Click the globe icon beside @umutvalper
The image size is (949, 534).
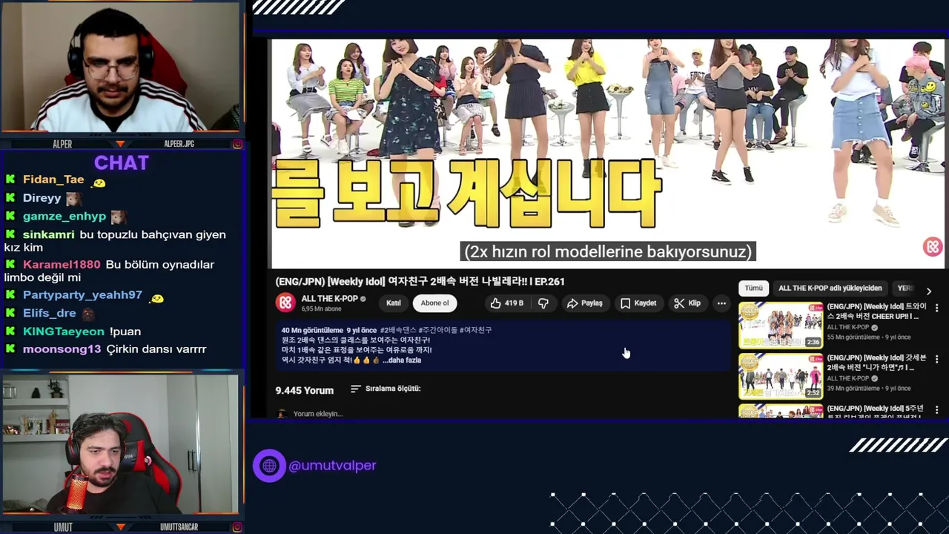269,466
